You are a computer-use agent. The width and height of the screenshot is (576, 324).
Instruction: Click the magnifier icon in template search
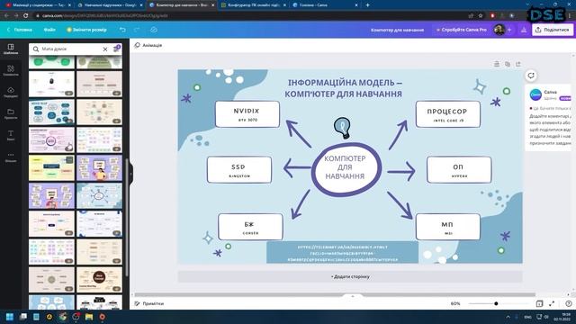(36, 49)
